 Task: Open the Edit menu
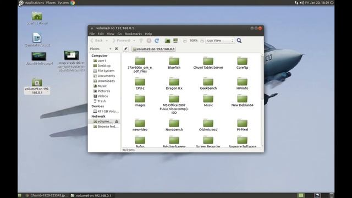tap(101, 34)
